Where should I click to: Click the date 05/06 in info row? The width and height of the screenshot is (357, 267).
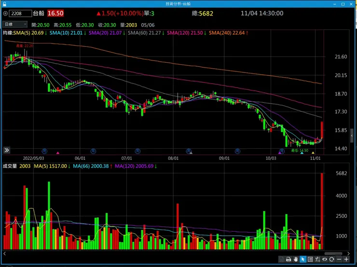[148, 25]
